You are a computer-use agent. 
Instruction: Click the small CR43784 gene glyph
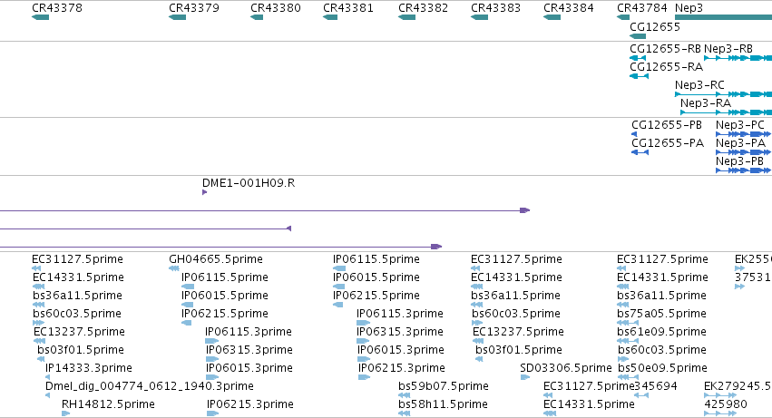[623, 17]
